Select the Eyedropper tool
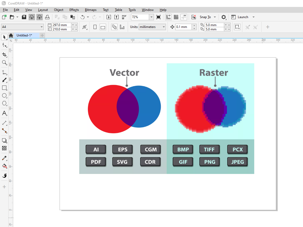This screenshot has height=227, width=303. coord(4,158)
